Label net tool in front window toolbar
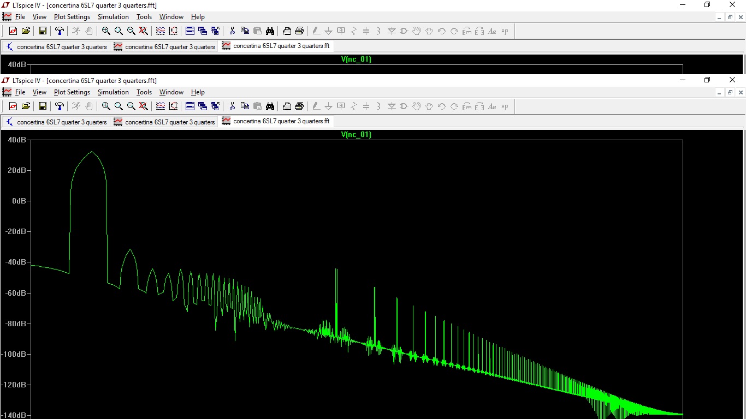Viewport: 746px width, 419px height. click(x=341, y=106)
